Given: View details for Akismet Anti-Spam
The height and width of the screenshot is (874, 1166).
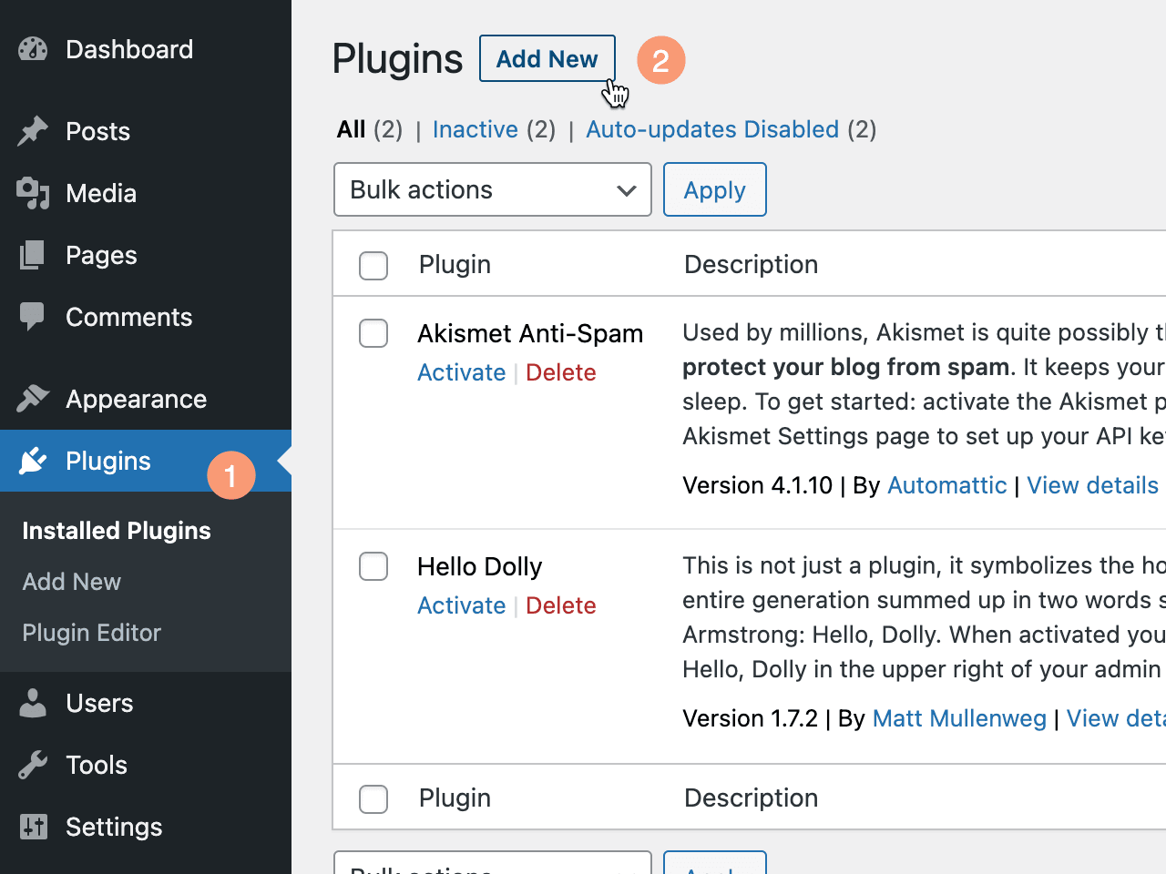Looking at the screenshot, I should click(1093, 485).
